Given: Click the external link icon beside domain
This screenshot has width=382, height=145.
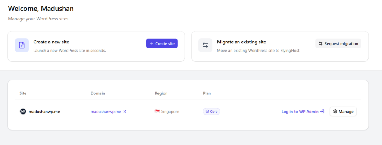Looking at the screenshot, I should [125, 112].
